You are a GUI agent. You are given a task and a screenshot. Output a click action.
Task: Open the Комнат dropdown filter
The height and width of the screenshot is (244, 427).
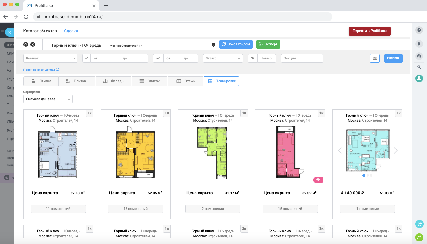(x=50, y=58)
